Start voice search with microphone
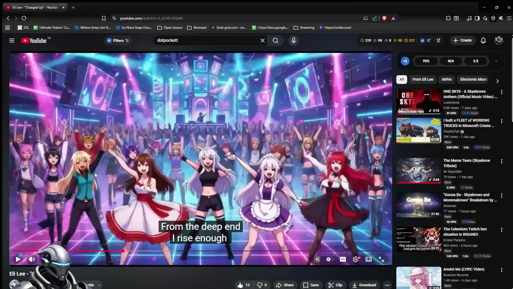 [x=293, y=40]
